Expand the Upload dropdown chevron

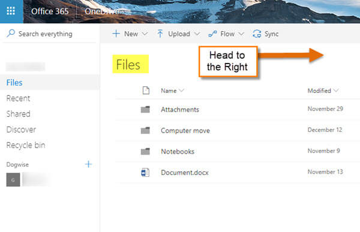click(197, 34)
